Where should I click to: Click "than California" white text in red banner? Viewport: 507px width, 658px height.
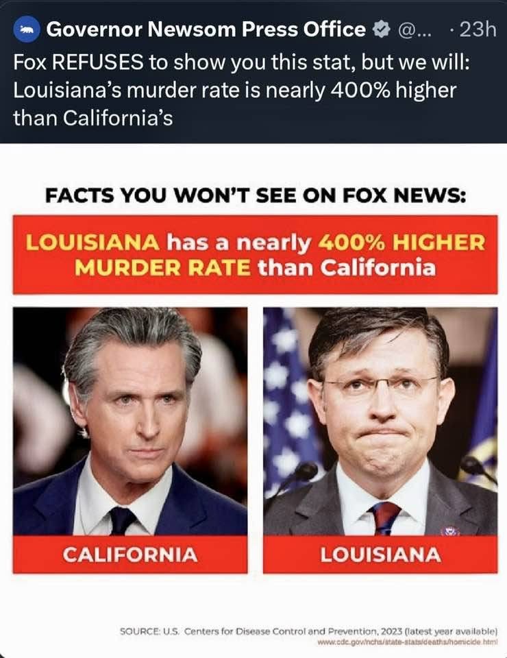click(x=347, y=268)
